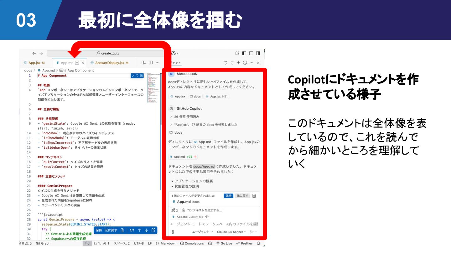Open App.md docs in the changed files list

(186, 202)
